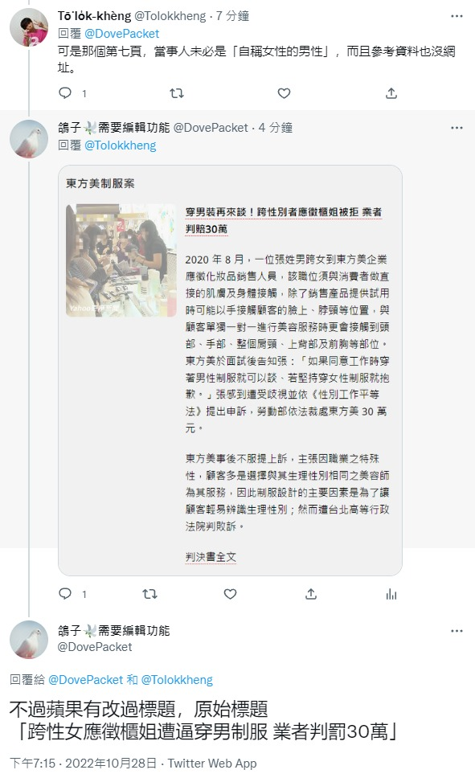Image resolution: width=475 pixels, height=778 pixels.
Task: Reply to Tolokkheng's first tweet
Action: [x=66, y=92]
